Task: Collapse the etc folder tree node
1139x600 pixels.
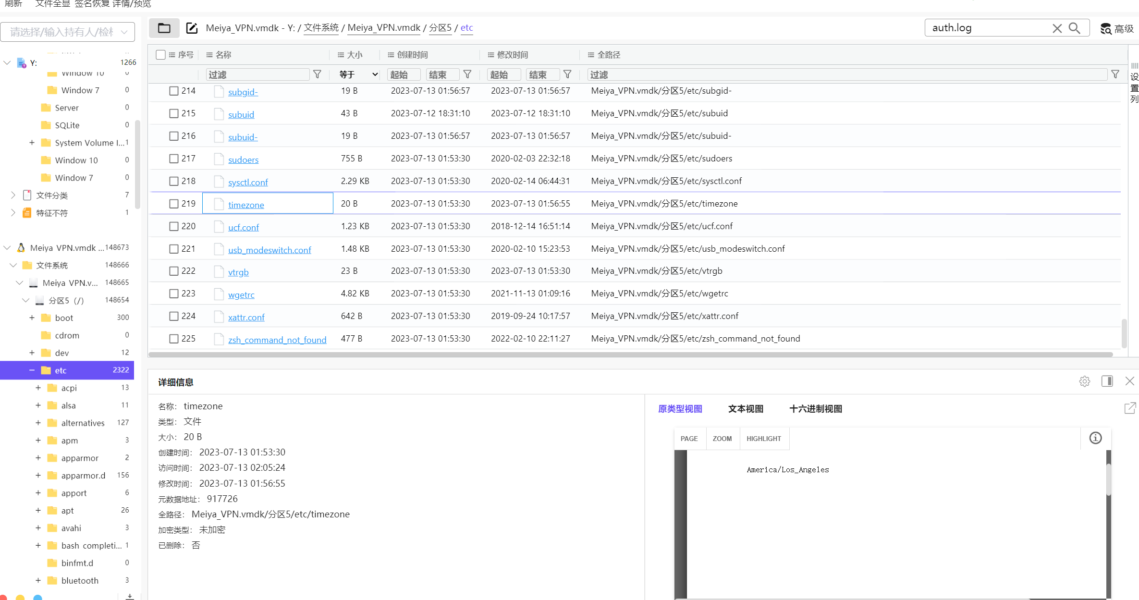Action: [x=32, y=370]
